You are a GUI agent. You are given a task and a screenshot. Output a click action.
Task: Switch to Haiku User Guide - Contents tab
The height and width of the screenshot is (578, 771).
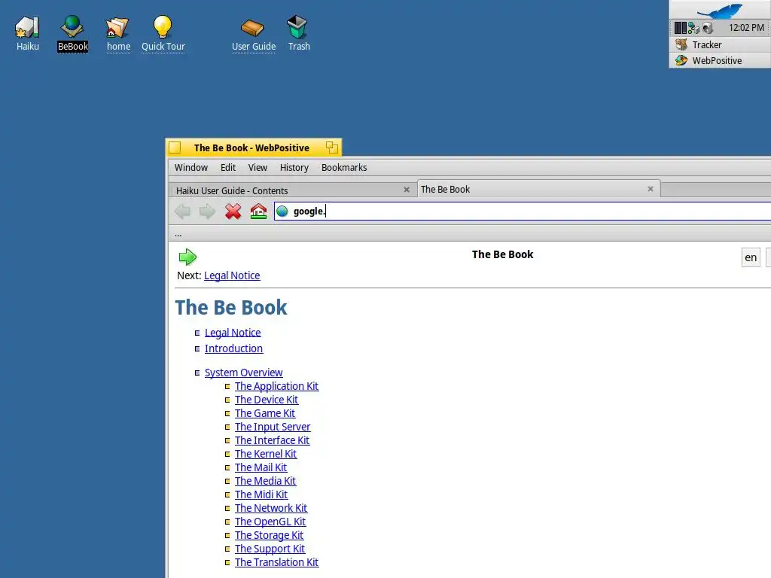click(x=293, y=190)
